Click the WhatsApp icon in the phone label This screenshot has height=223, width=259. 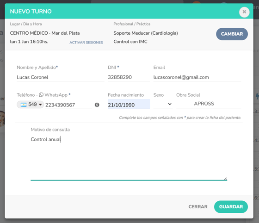pos(41,95)
